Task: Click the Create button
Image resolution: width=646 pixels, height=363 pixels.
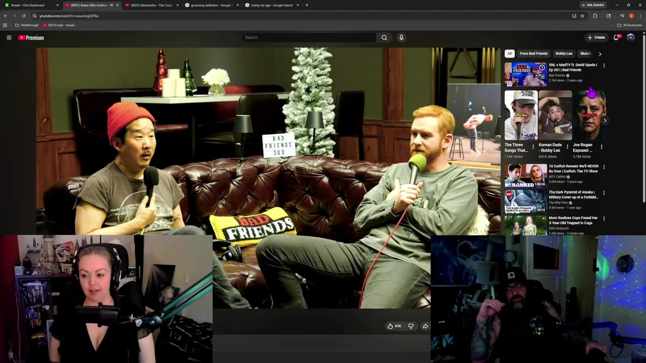Action: [596, 37]
